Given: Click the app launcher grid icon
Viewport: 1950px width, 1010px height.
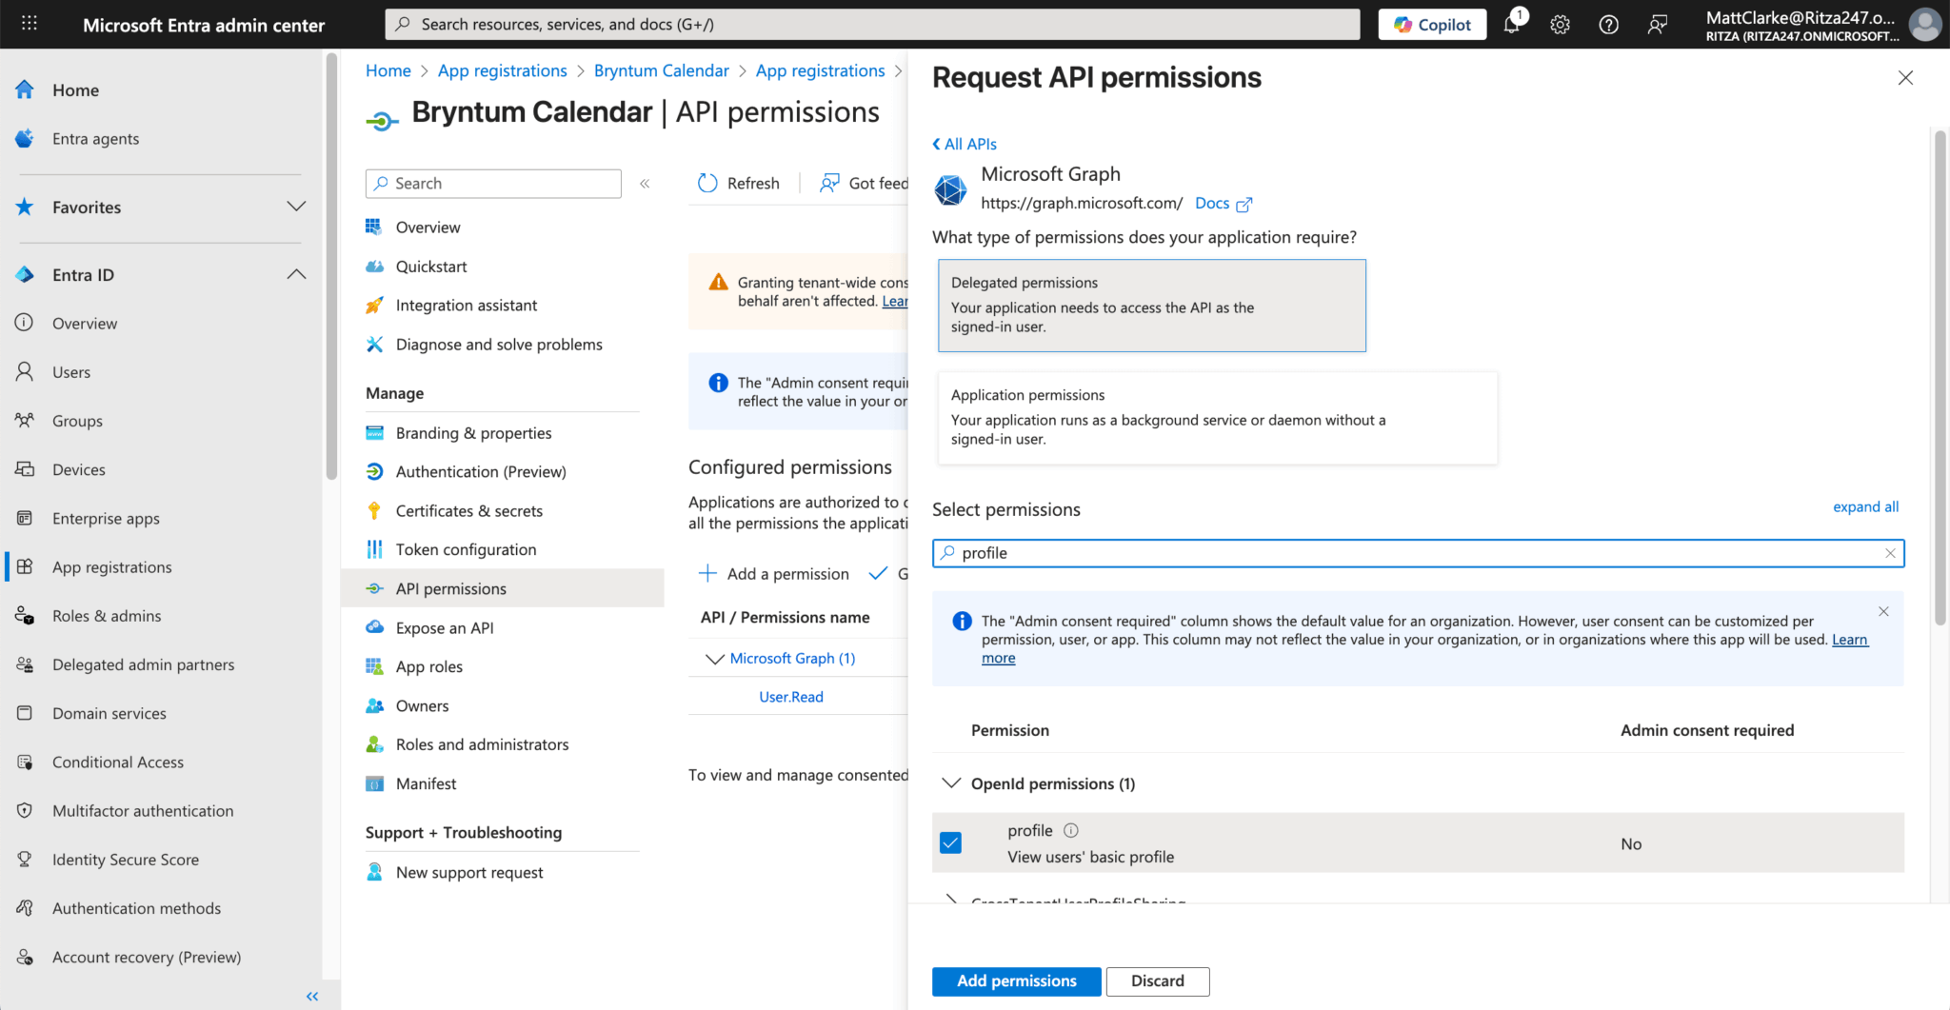Looking at the screenshot, I should [30, 24].
